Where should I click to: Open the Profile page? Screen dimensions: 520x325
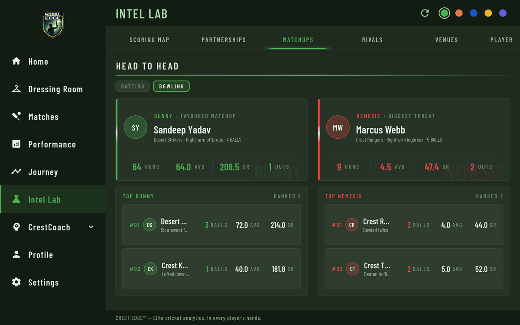click(52, 255)
